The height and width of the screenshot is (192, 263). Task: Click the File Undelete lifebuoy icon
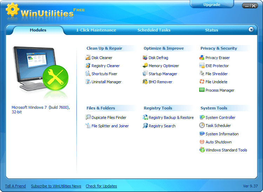tap(202, 82)
